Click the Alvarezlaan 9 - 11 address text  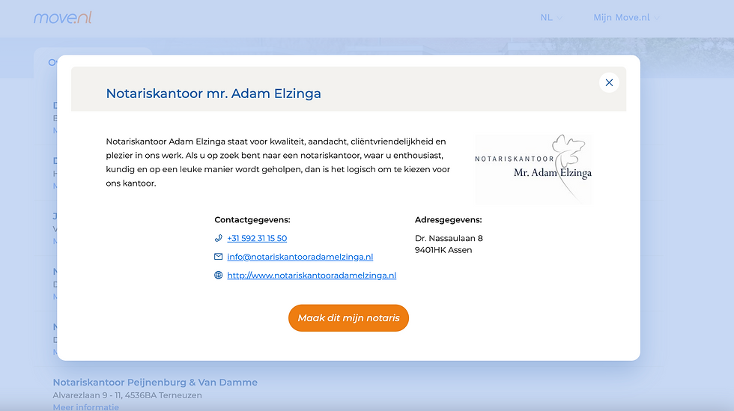tap(127, 395)
